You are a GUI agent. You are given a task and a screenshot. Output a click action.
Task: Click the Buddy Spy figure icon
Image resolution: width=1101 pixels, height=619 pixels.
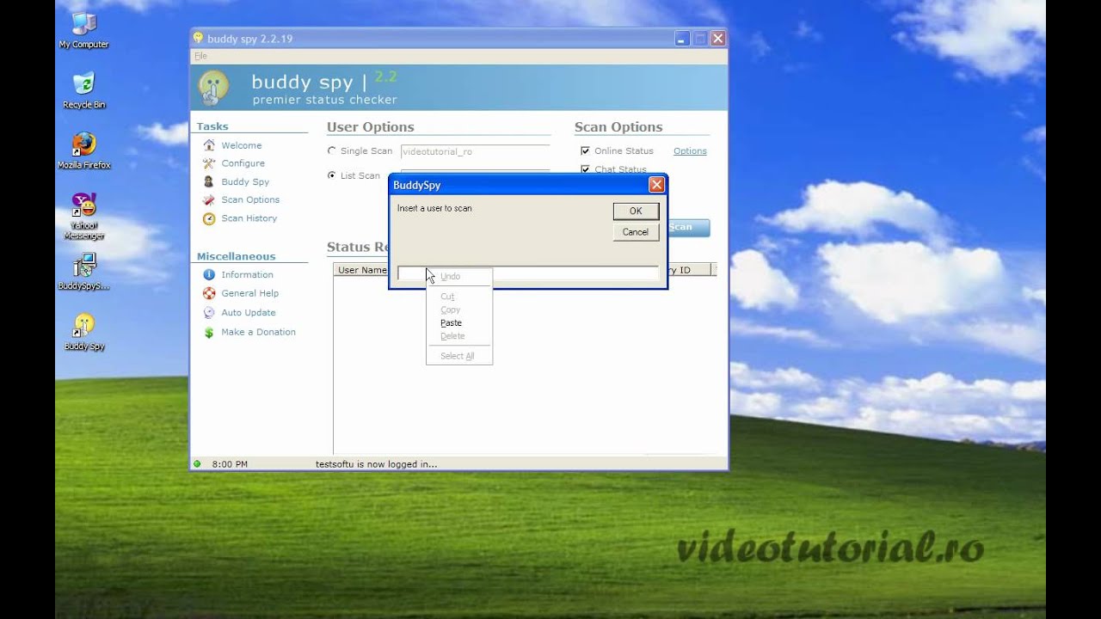[209, 181]
